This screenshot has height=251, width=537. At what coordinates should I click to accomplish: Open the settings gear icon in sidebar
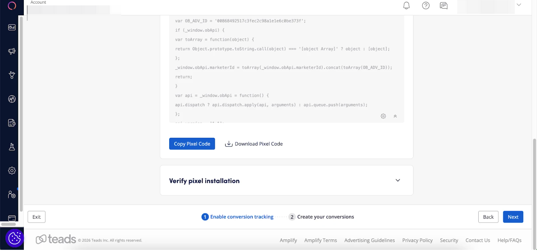[x=12, y=170]
